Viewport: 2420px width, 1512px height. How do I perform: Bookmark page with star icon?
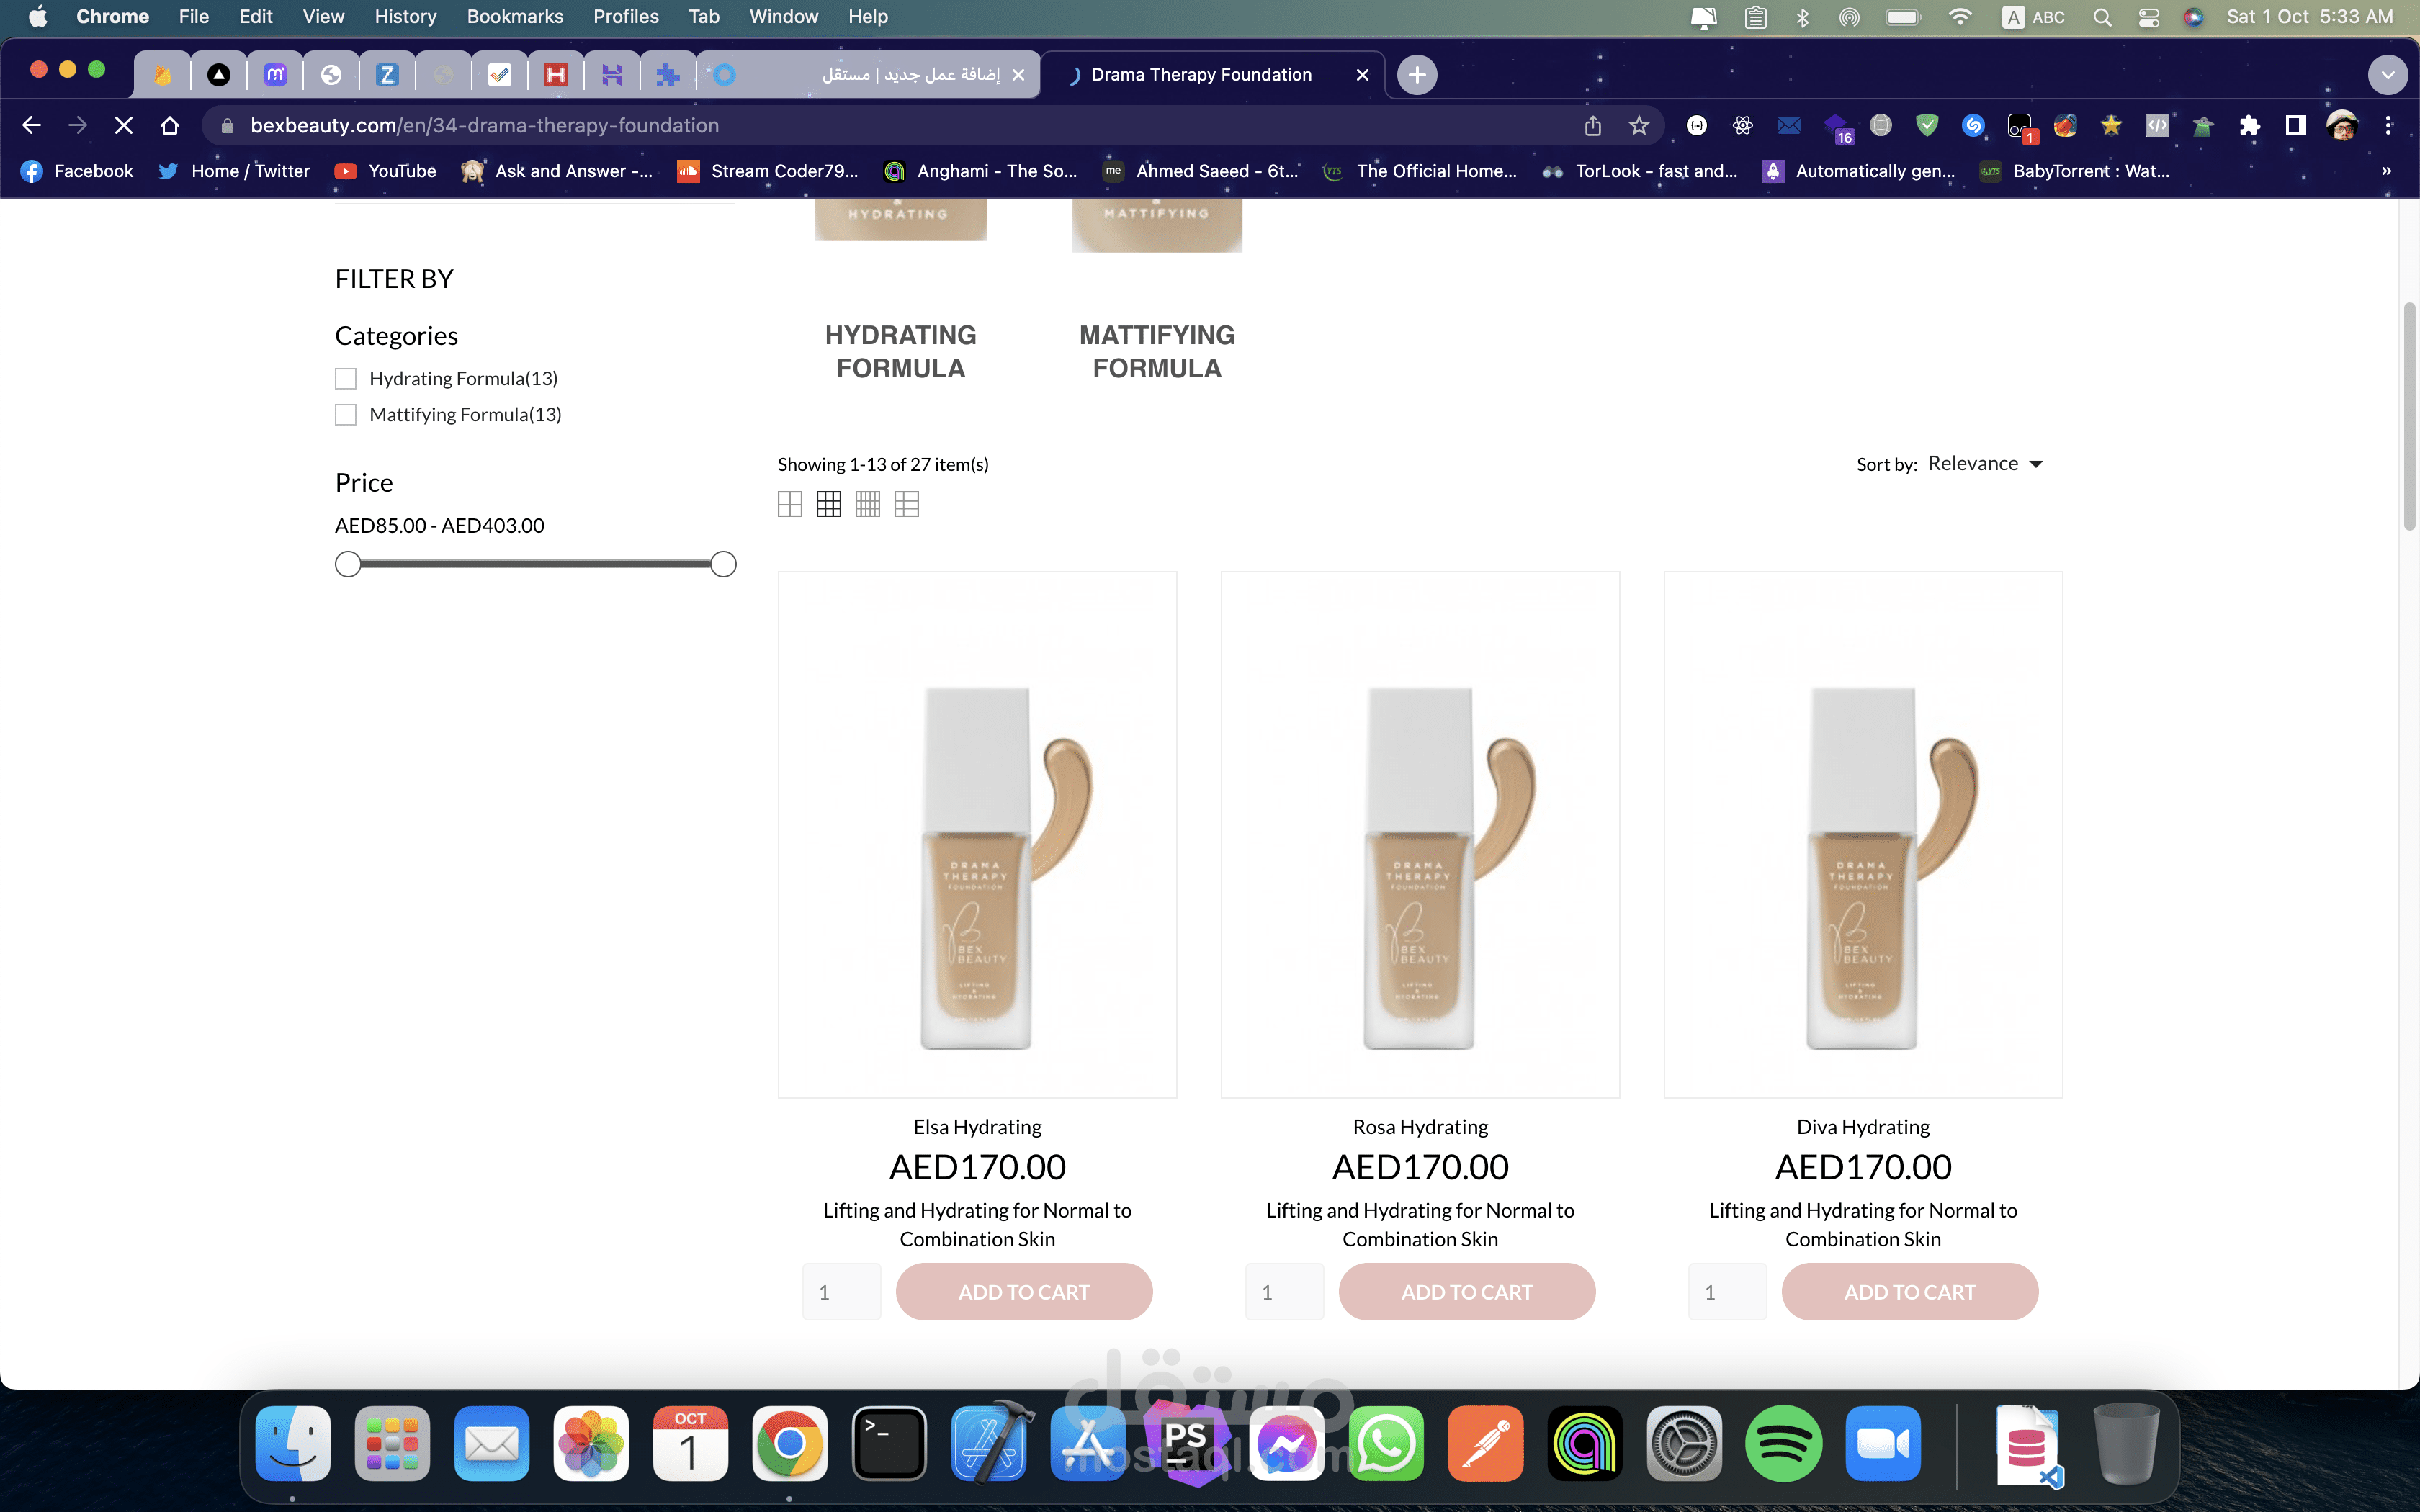(x=1638, y=125)
